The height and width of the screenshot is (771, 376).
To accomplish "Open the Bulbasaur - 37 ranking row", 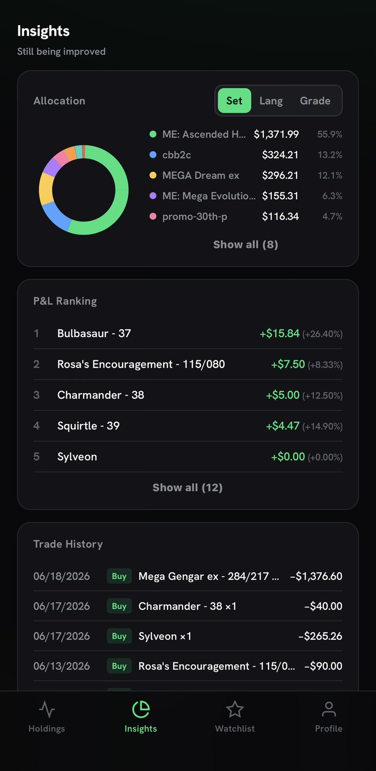I will 188,334.
